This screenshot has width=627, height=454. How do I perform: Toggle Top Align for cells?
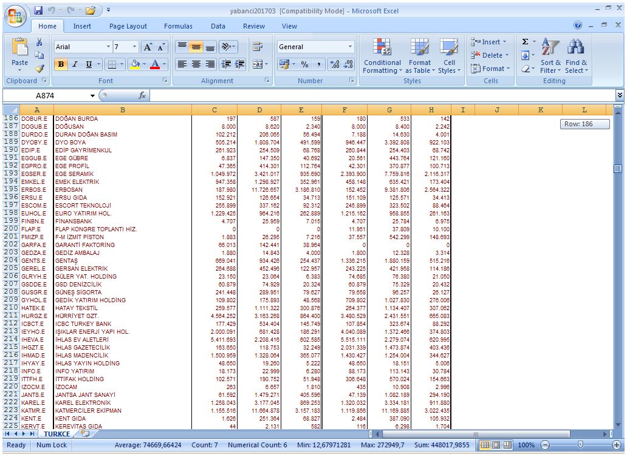click(x=182, y=47)
